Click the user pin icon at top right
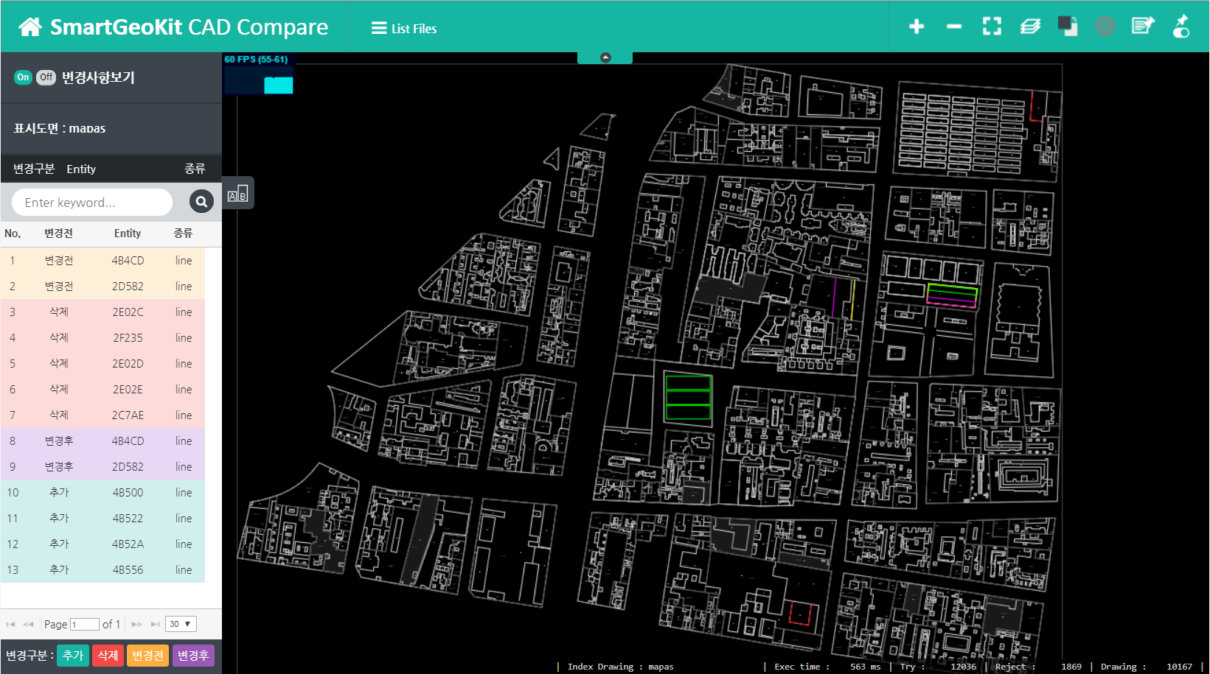Screen dimensions: 1210x674 [x=1181, y=27]
